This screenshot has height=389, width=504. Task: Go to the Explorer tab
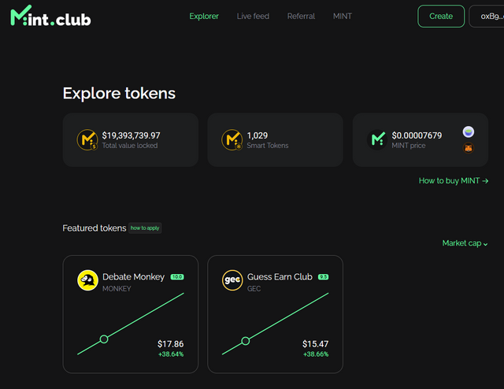pyautogui.click(x=204, y=16)
